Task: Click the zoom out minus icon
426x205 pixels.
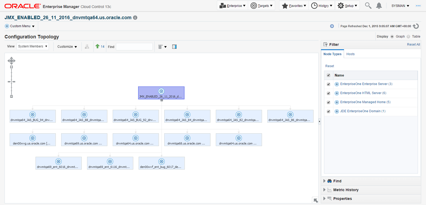Action: (x=11, y=97)
